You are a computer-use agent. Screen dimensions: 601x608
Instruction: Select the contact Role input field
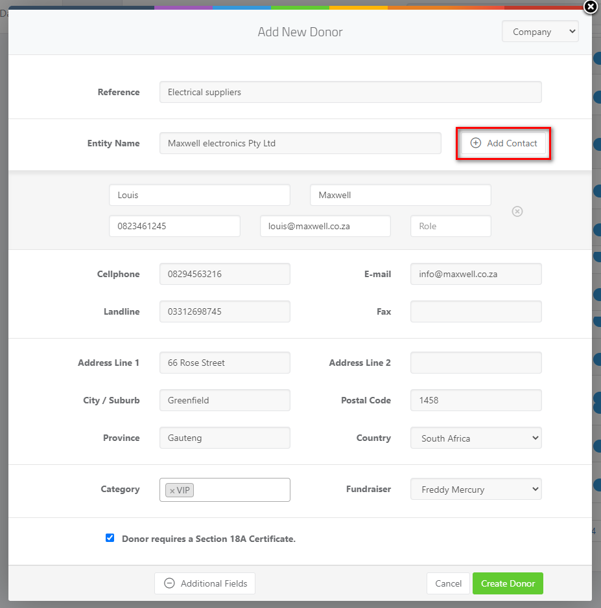pyautogui.click(x=451, y=226)
